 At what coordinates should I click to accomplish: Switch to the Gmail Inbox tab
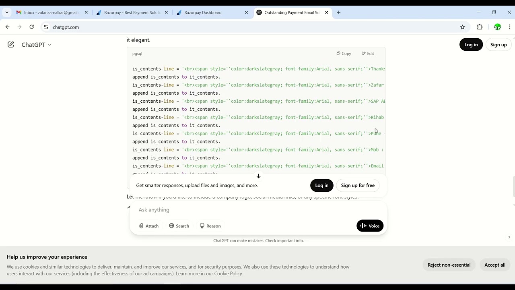click(51, 12)
